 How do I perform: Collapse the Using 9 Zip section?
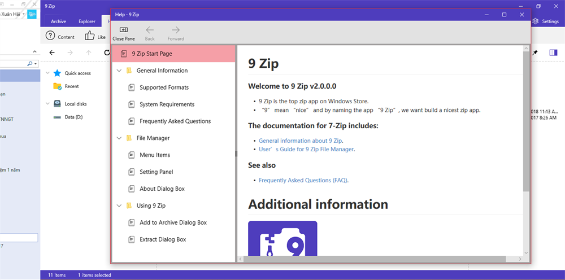pyautogui.click(x=119, y=206)
